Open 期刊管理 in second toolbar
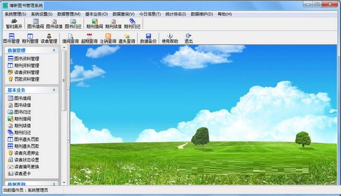The height and width of the screenshot is (196, 341). [30, 38]
